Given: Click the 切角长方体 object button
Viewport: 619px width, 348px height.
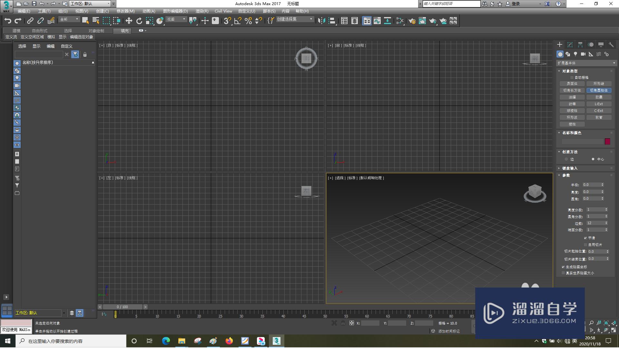Looking at the screenshot, I should click(x=572, y=90).
